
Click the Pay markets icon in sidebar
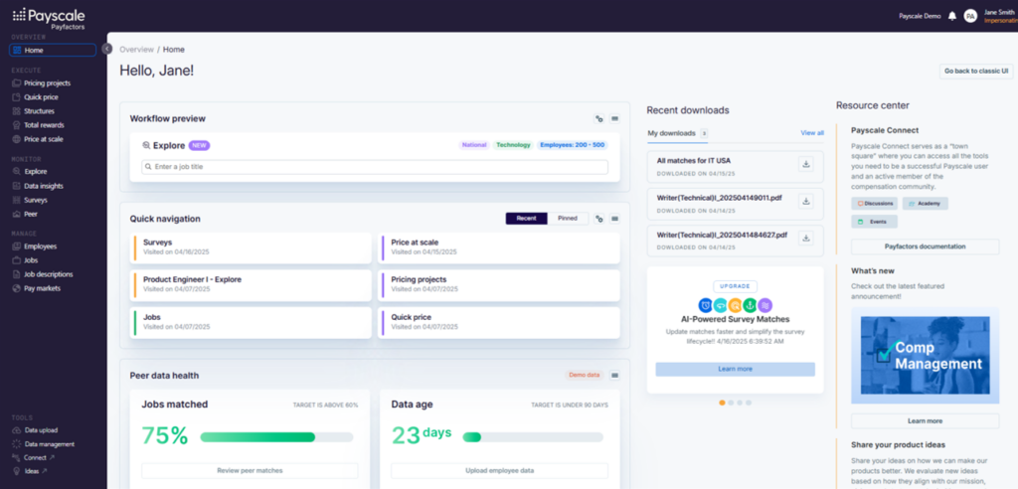pos(17,288)
